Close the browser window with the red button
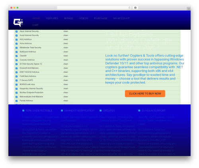 coord(12,8)
